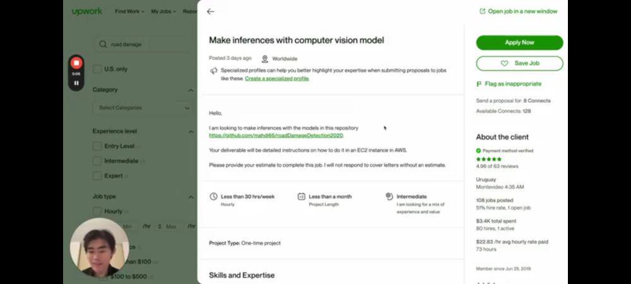Click the search magnifier icon
Viewport: 631px width, 284px height.
click(103, 44)
